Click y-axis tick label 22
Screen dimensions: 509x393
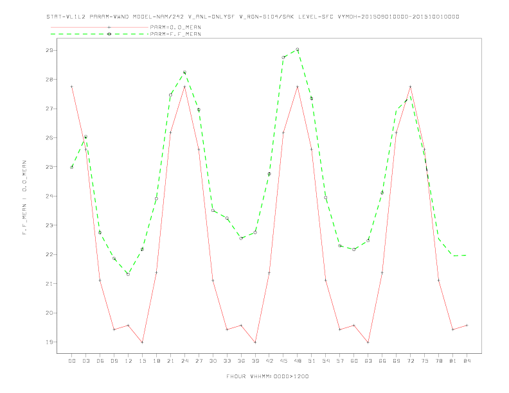point(49,254)
